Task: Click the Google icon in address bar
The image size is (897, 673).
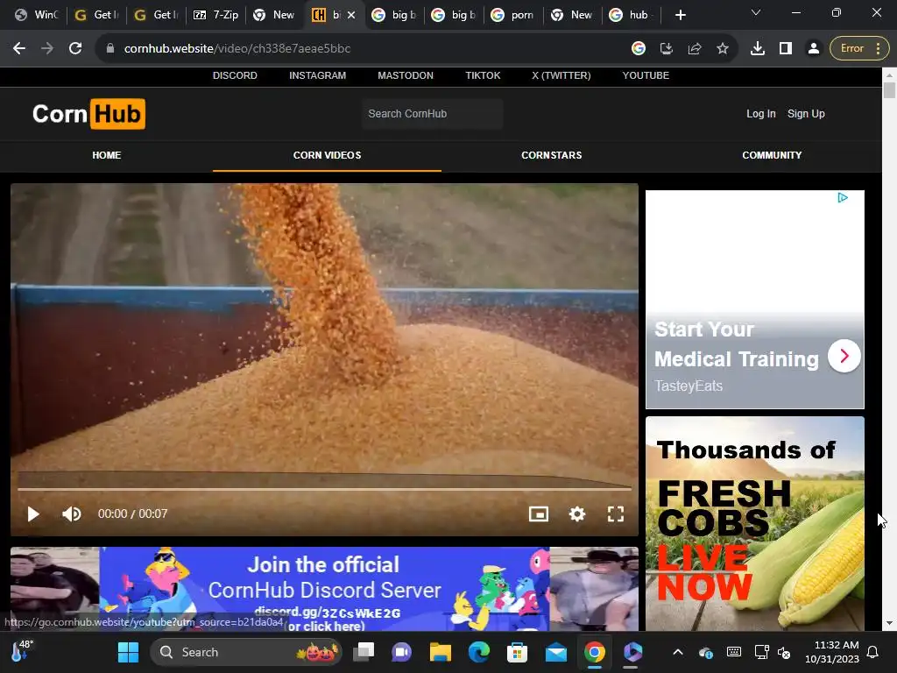Action: tap(639, 49)
